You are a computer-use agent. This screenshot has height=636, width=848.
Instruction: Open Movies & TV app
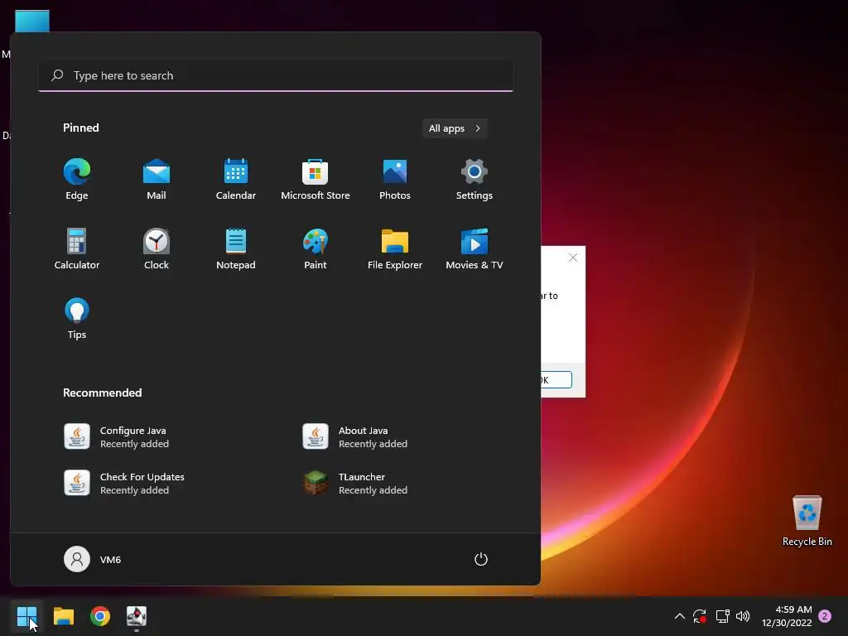click(475, 249)
